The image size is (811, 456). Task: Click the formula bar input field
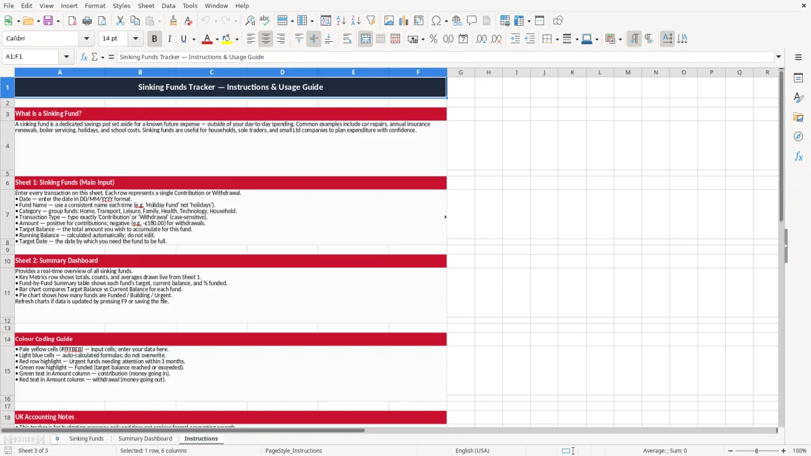tap(445, 57)
